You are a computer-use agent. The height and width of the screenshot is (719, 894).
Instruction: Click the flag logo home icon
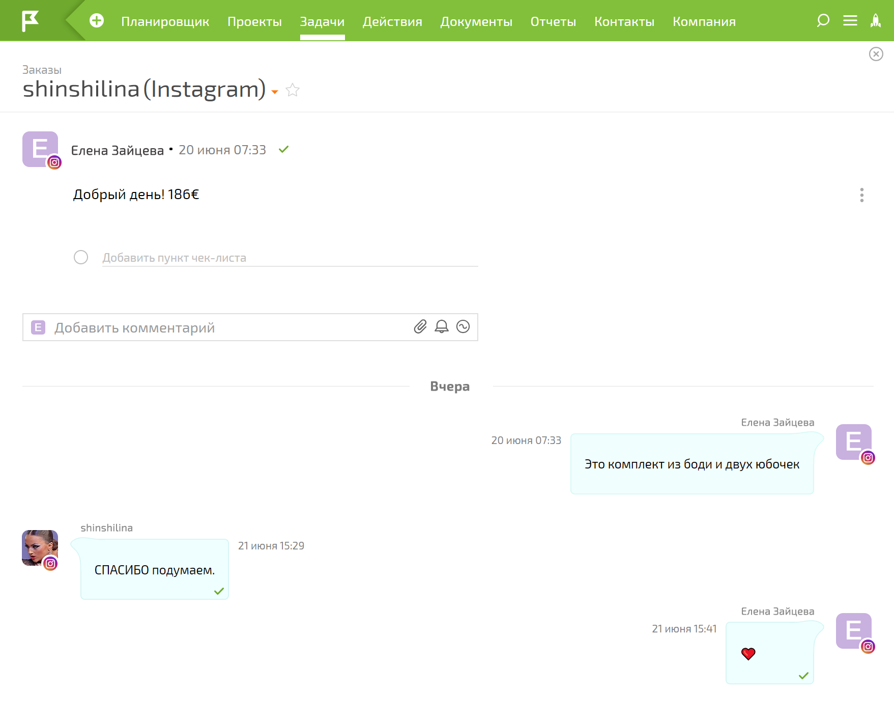pos(31,21)
